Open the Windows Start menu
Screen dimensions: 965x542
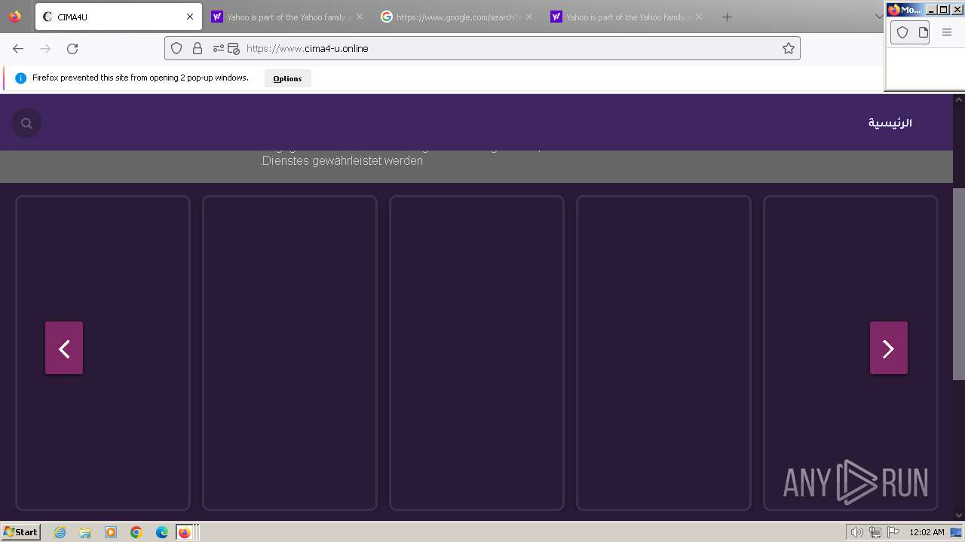[x=21, y=532]
